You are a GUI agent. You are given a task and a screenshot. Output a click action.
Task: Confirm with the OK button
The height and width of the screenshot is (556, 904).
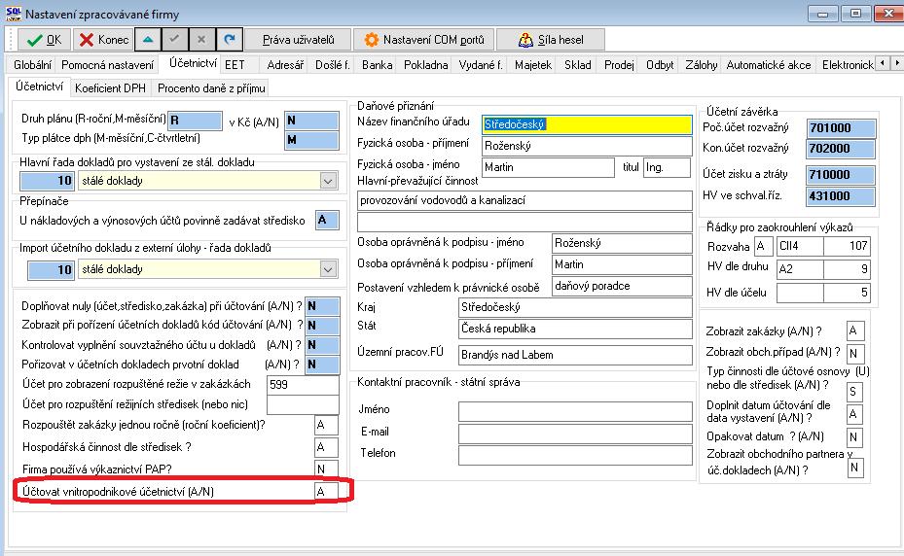point(45,40)
